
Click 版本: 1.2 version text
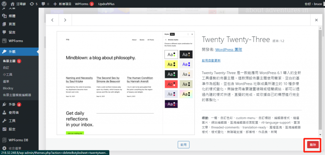(278, 41)
